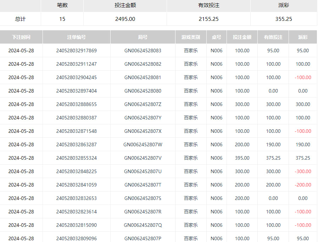Select the total payout 355.25

(x=284, y=19)
